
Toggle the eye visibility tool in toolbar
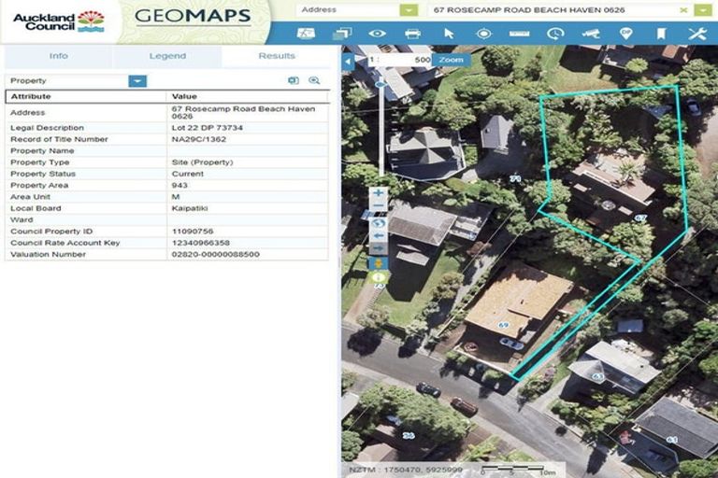[378, 34]
